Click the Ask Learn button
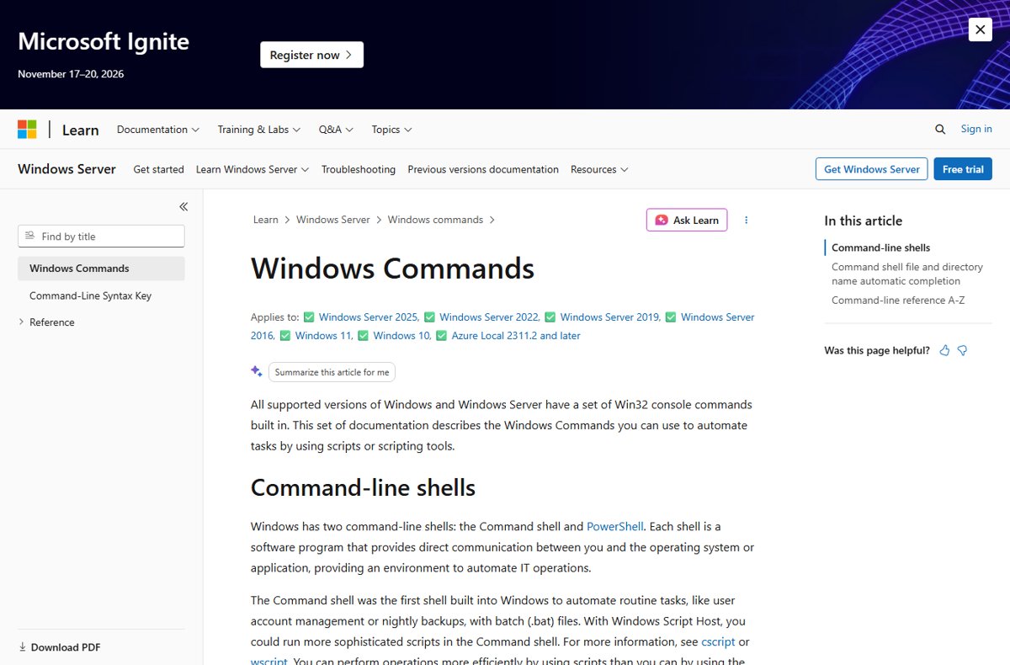1010x665 pixels. tap(687, 220)
